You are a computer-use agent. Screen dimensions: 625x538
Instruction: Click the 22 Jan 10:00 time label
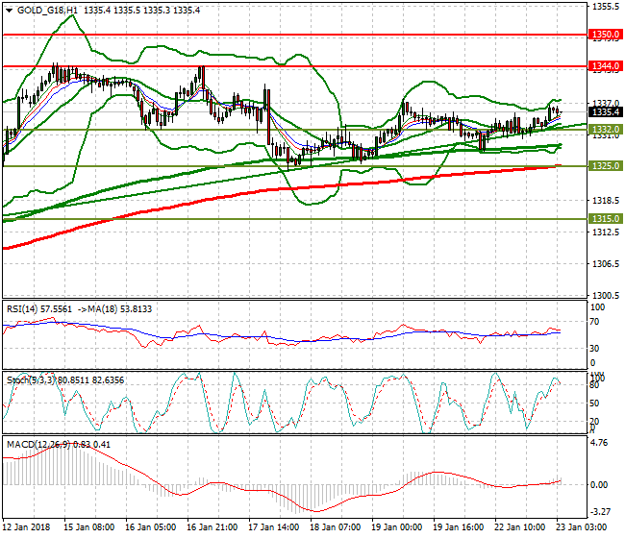click(520, 527)
